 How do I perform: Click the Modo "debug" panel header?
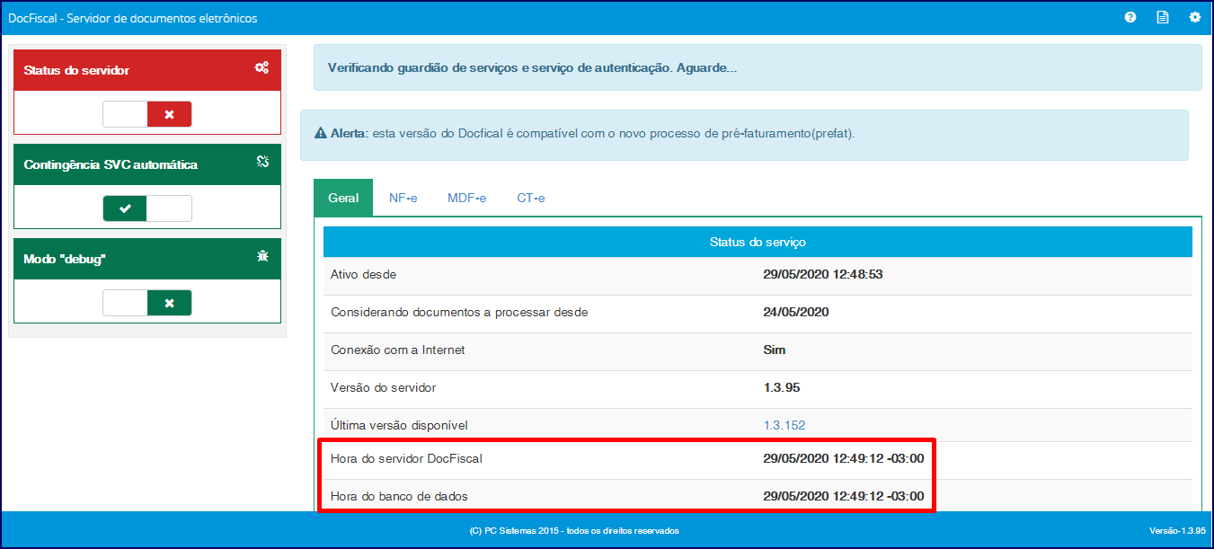coord(147,259)
